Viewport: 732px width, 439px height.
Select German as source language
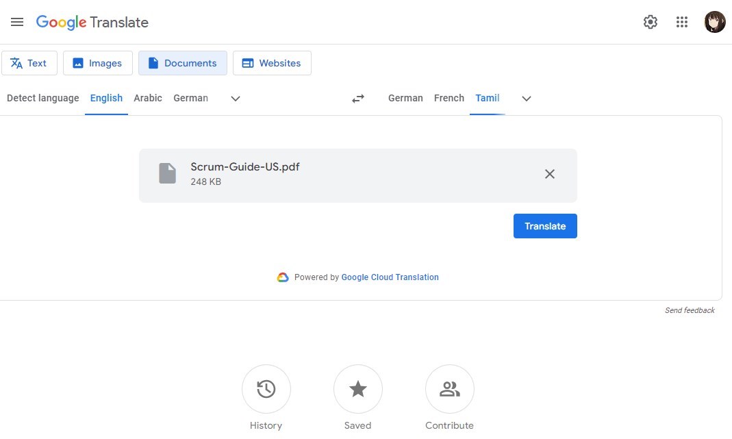(x=191, y=98)
